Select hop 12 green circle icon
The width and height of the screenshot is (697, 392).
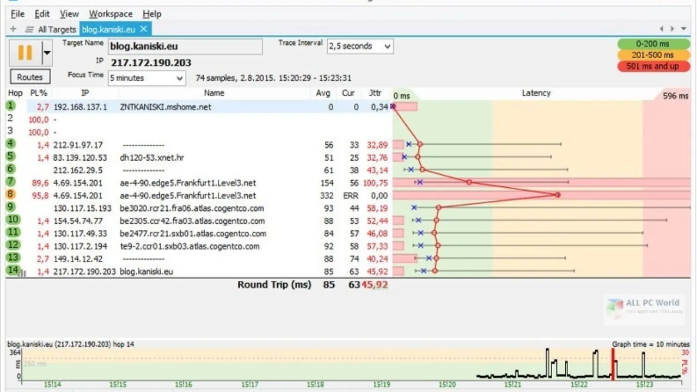[x=13, y=245]
